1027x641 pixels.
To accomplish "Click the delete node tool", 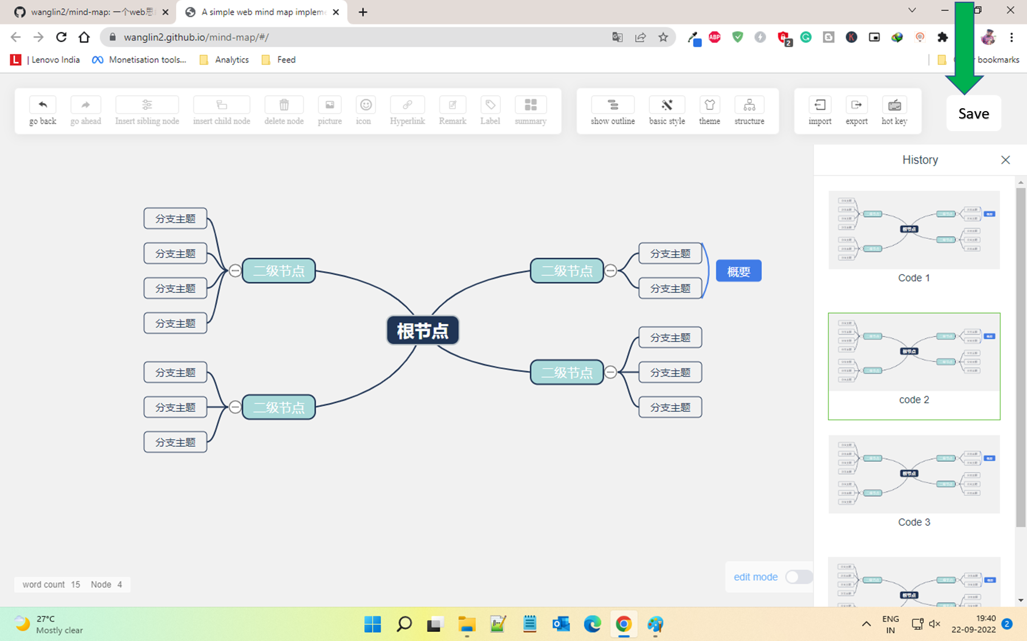I will (x=284, y=110).
